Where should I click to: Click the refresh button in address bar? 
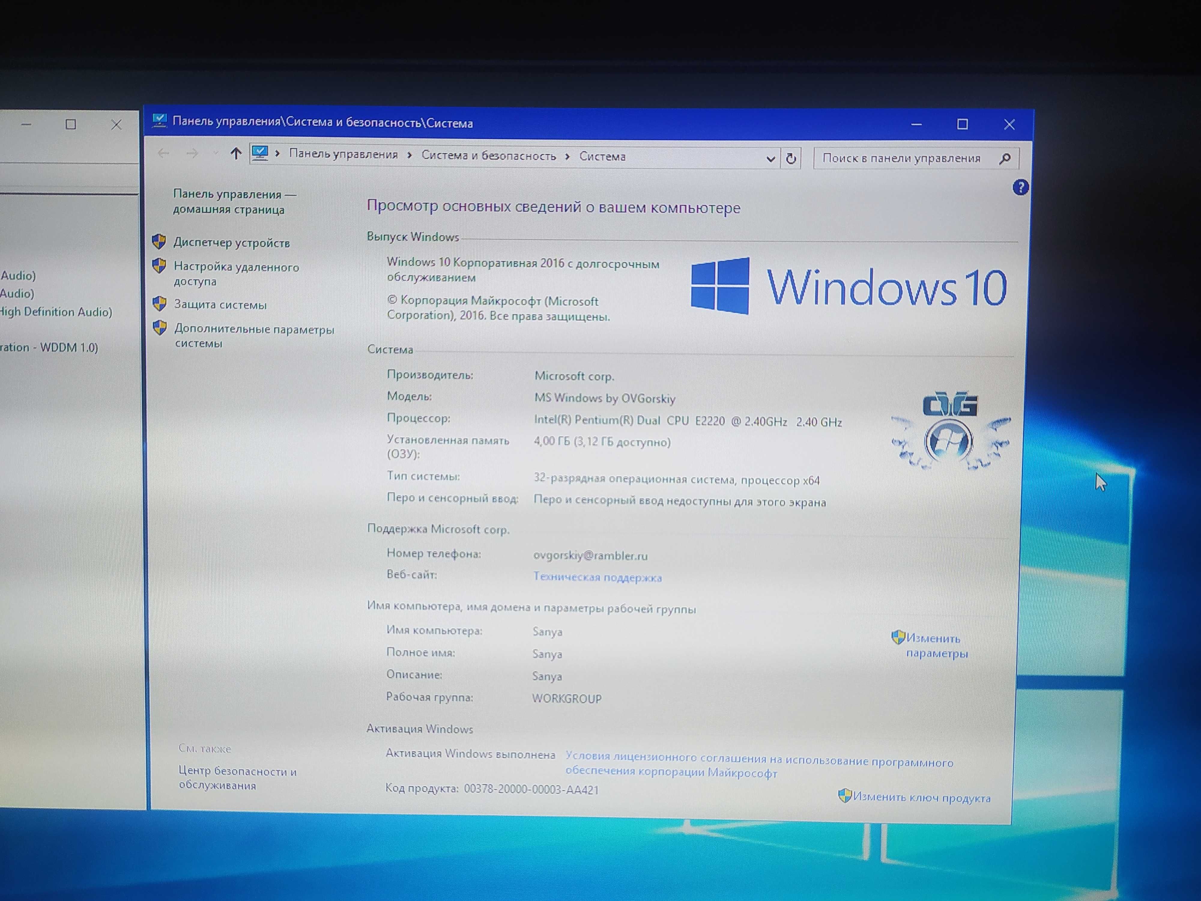791,159
